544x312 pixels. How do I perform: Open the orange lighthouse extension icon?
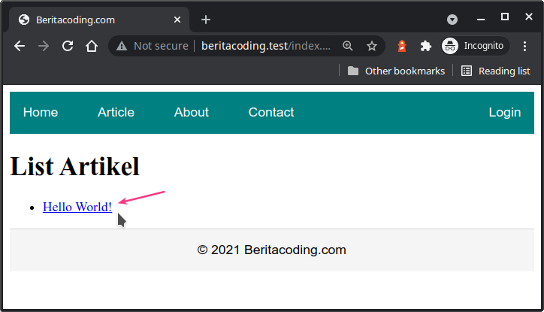tap(402, 46)
